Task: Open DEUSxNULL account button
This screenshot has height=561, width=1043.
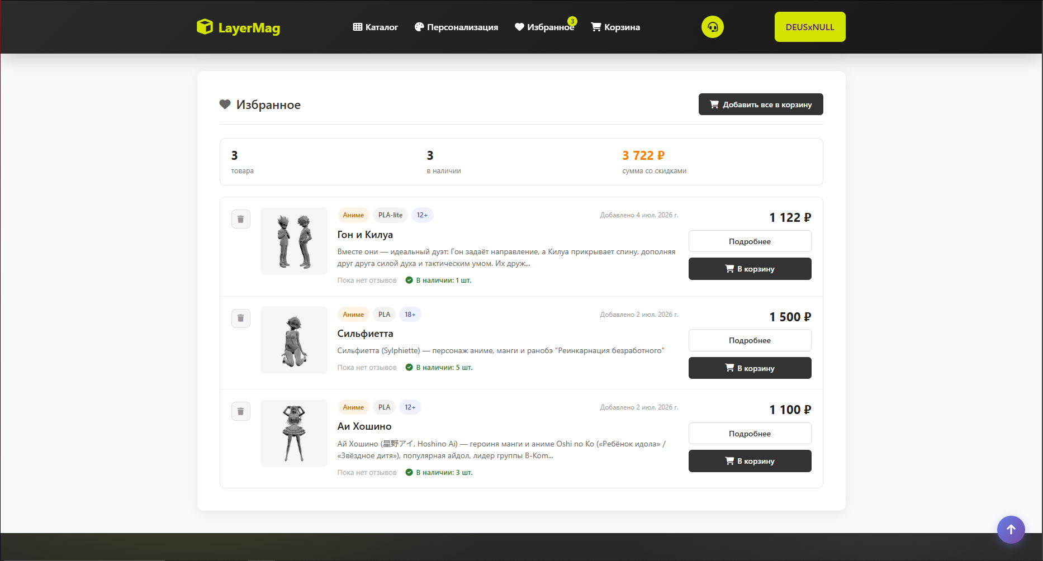Action: tap(810, 27)
